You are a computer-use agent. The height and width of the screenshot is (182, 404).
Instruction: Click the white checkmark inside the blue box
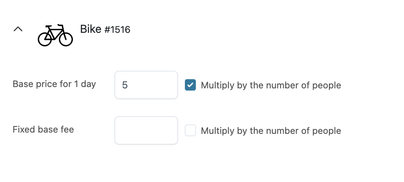[191, 85]
